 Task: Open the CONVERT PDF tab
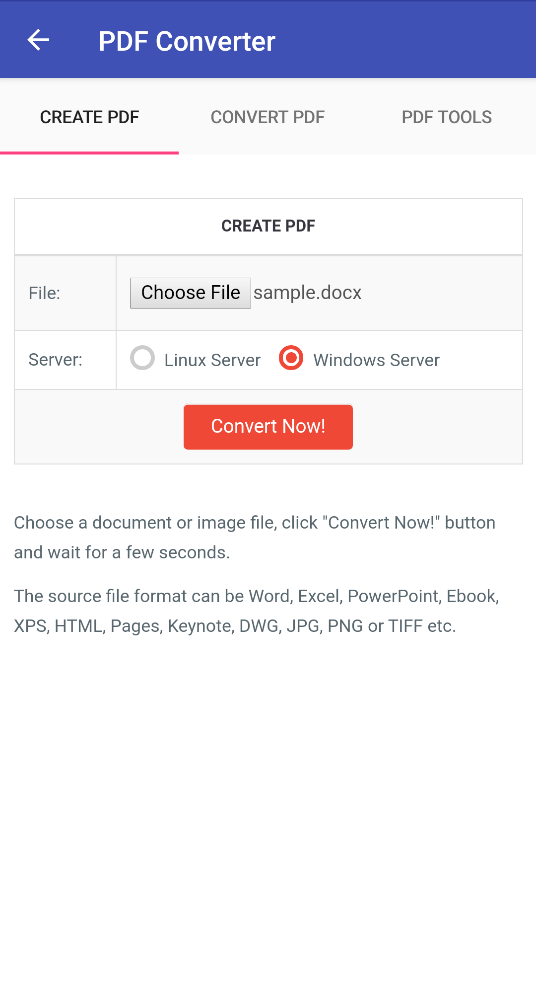click(268, 117)
